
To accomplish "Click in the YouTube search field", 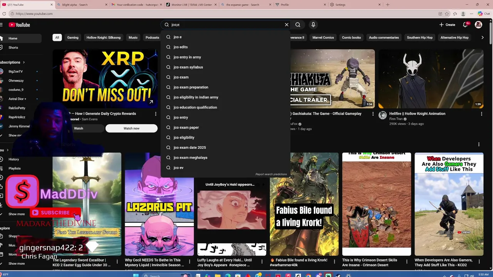I will pos(225,25).
